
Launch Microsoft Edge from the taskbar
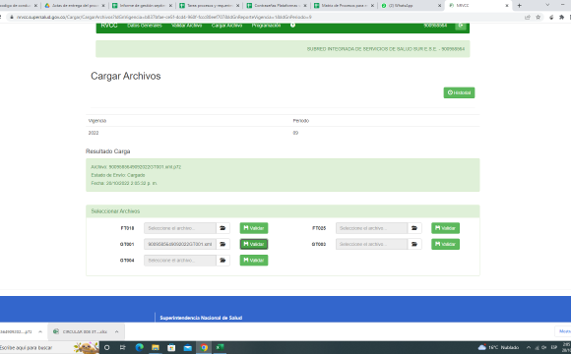[x=139, y=347]
